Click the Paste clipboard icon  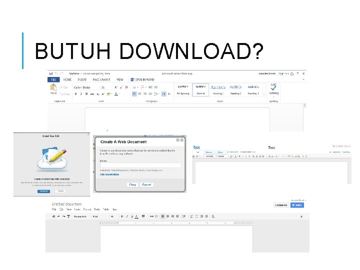pyautogui.click(x=53, y=88)
